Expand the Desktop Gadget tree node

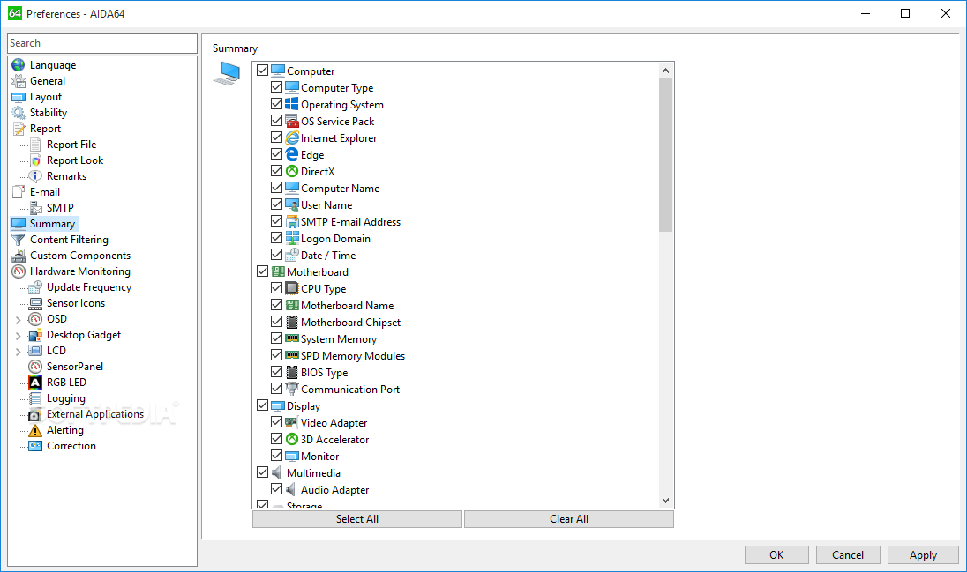(x=18, y=335)
